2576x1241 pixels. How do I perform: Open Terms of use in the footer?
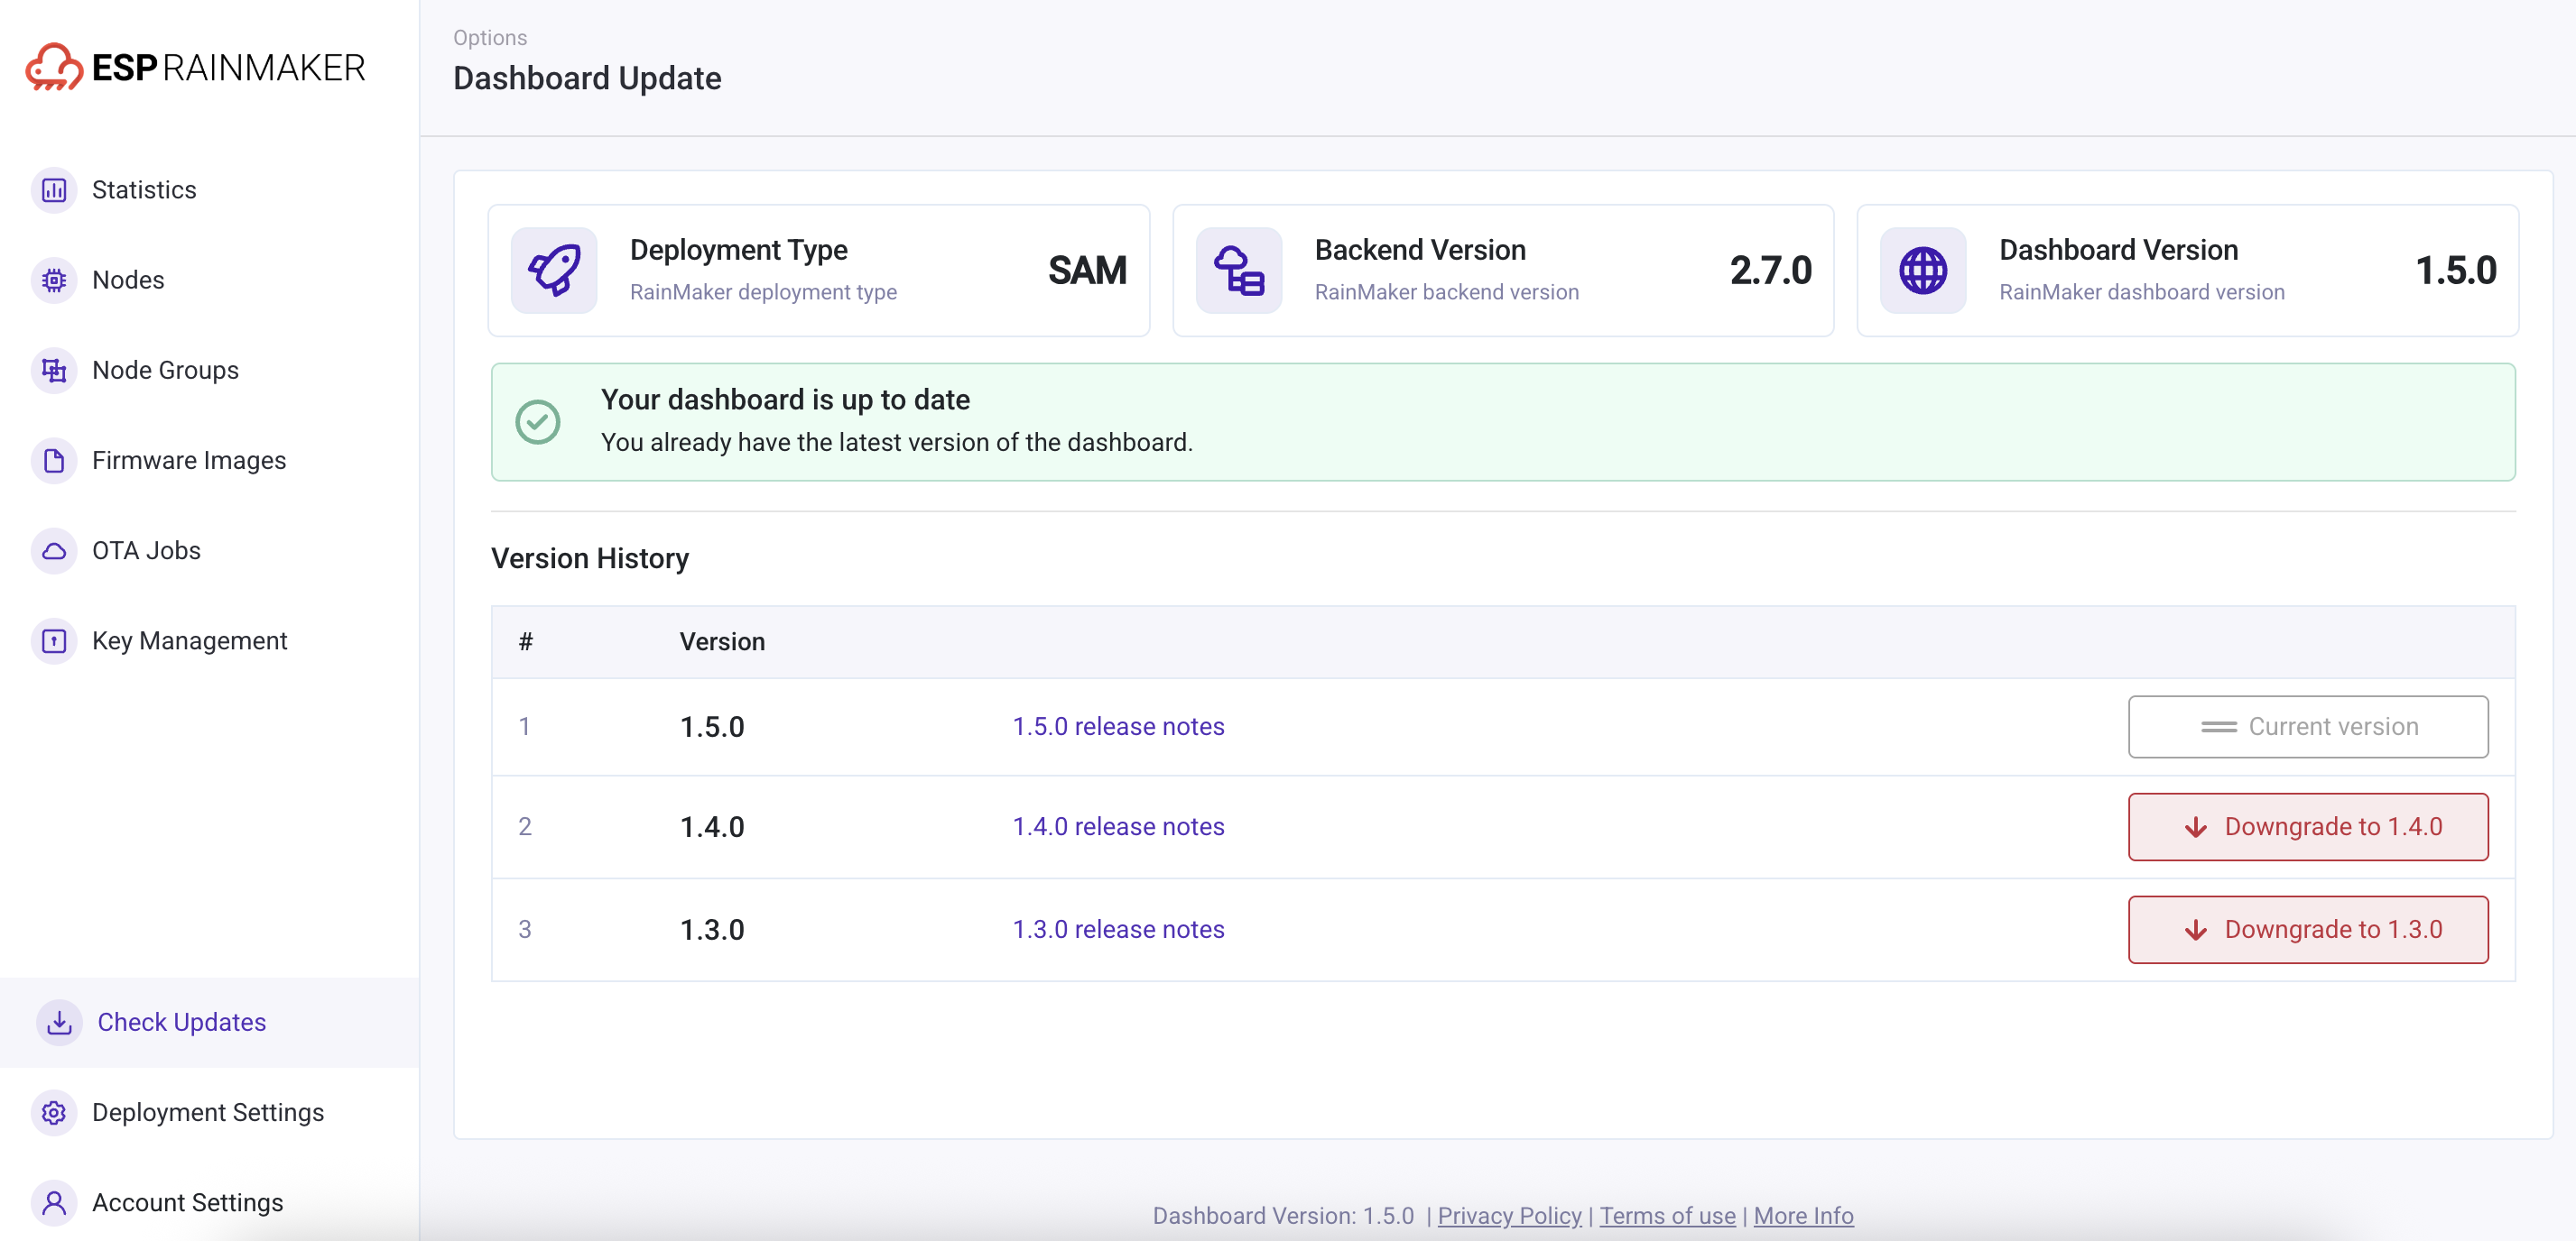[1667, 1215]
